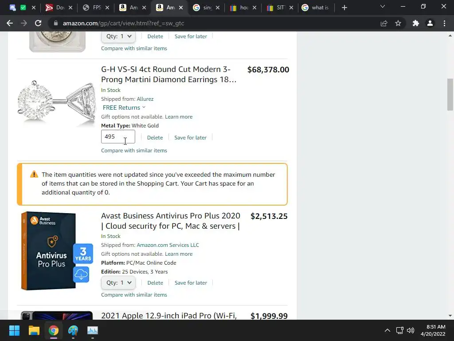Open the Chrome extensions puzzle icon

pyautogui.click(x=416, y=23)
